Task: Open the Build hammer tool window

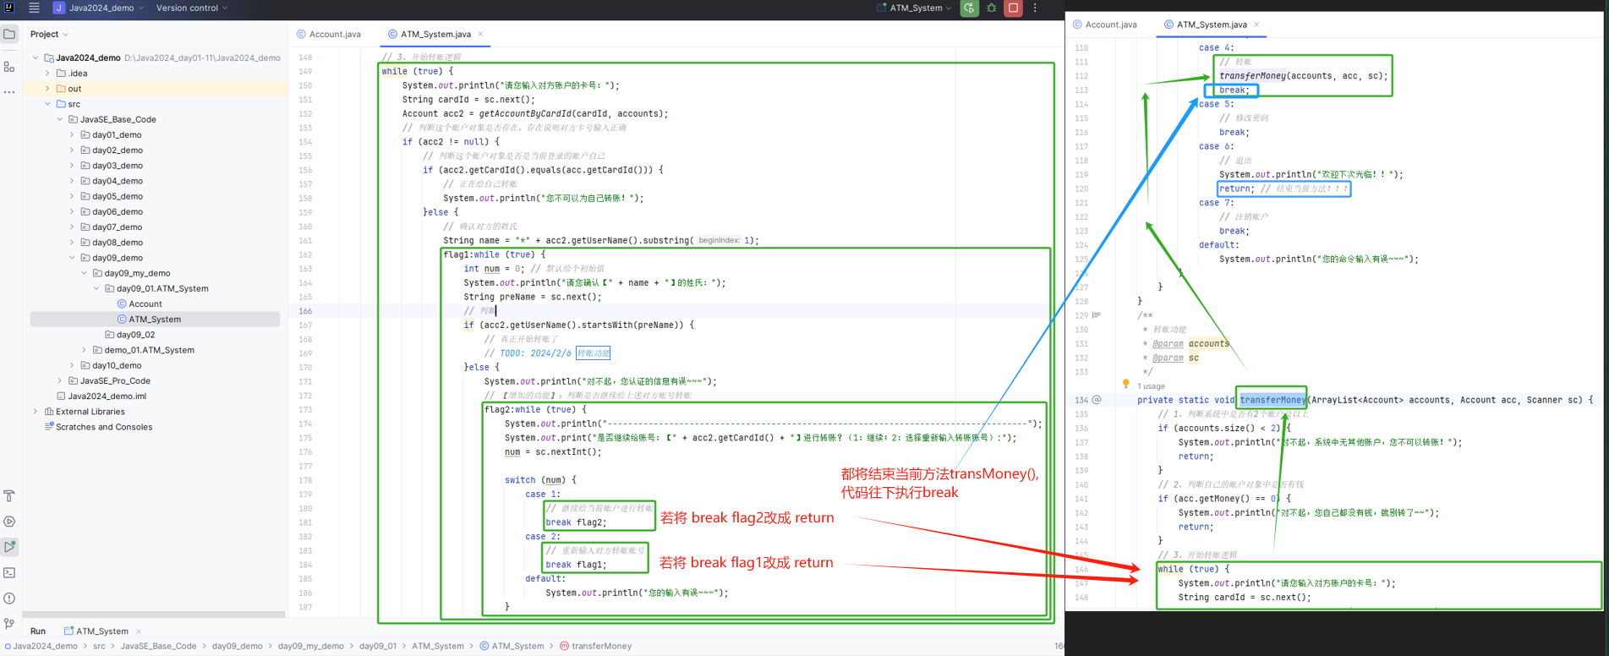Action: [x=9, y=496]
